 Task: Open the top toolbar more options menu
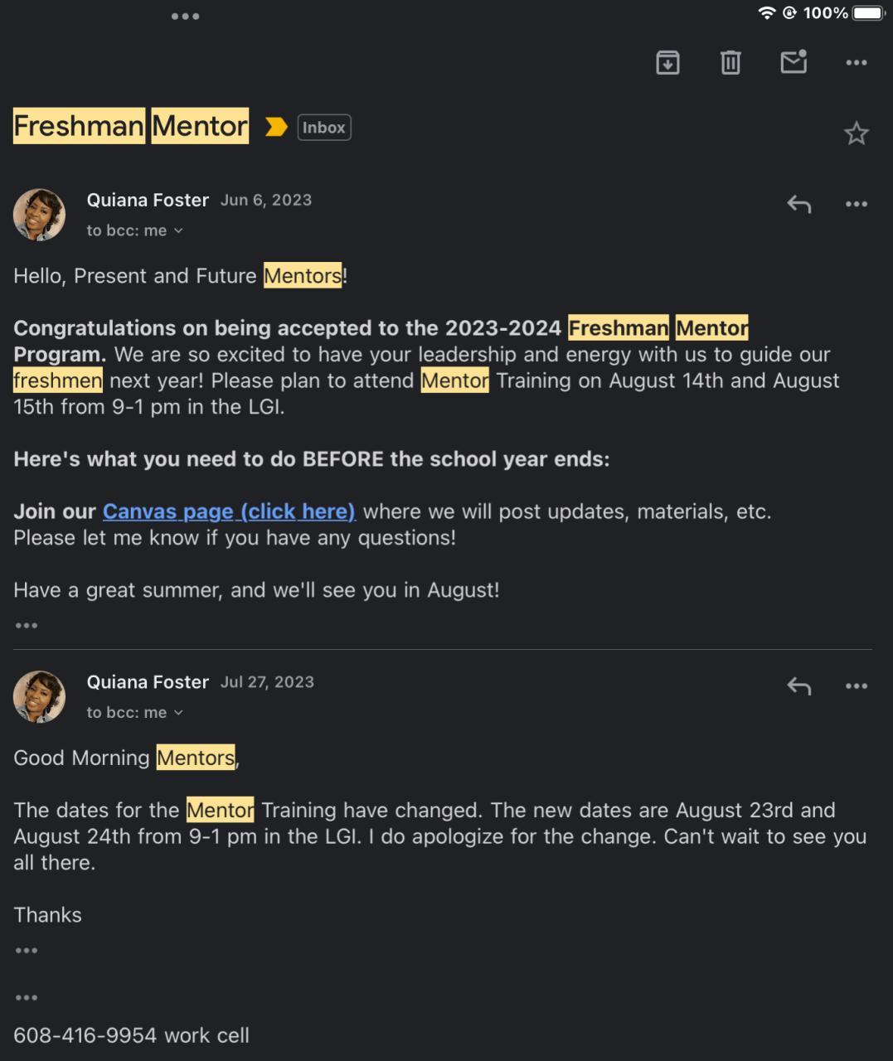tap(856, 63)
